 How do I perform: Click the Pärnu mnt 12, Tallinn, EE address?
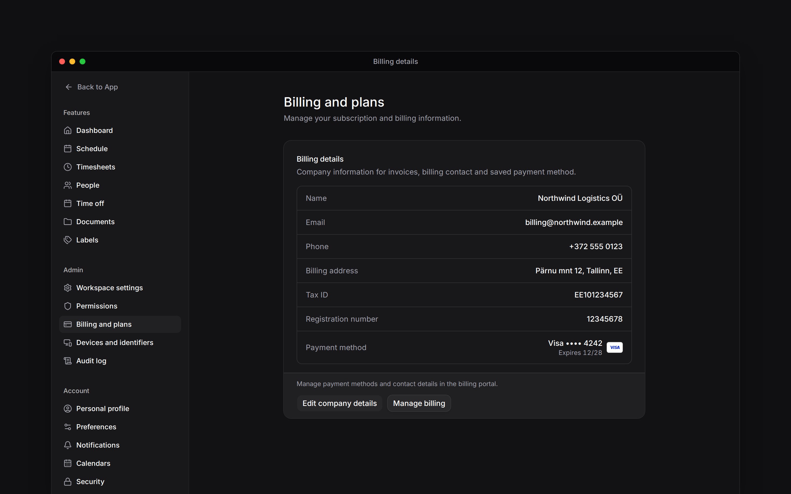pos(579,271)
